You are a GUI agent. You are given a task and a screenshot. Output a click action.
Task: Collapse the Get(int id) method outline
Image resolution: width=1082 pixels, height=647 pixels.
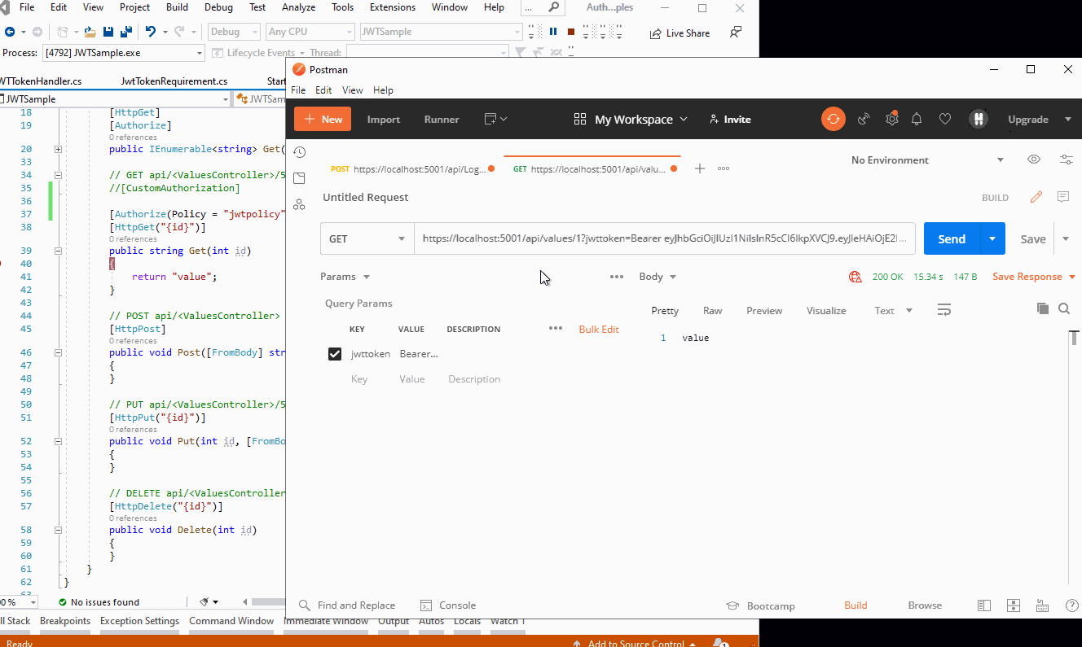[58, 251]
